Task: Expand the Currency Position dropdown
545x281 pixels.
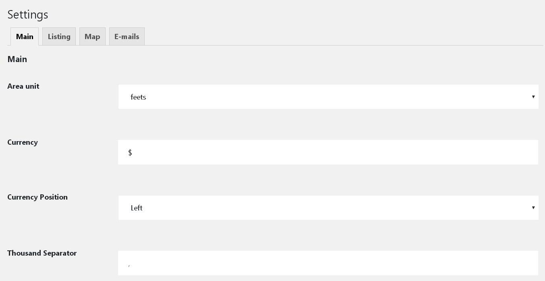Action: 328,208
